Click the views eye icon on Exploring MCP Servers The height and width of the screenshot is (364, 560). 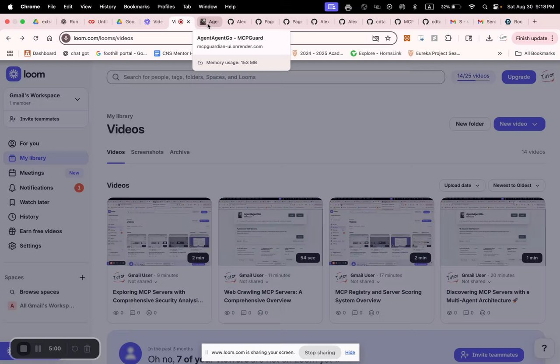[x=116, y=313]
